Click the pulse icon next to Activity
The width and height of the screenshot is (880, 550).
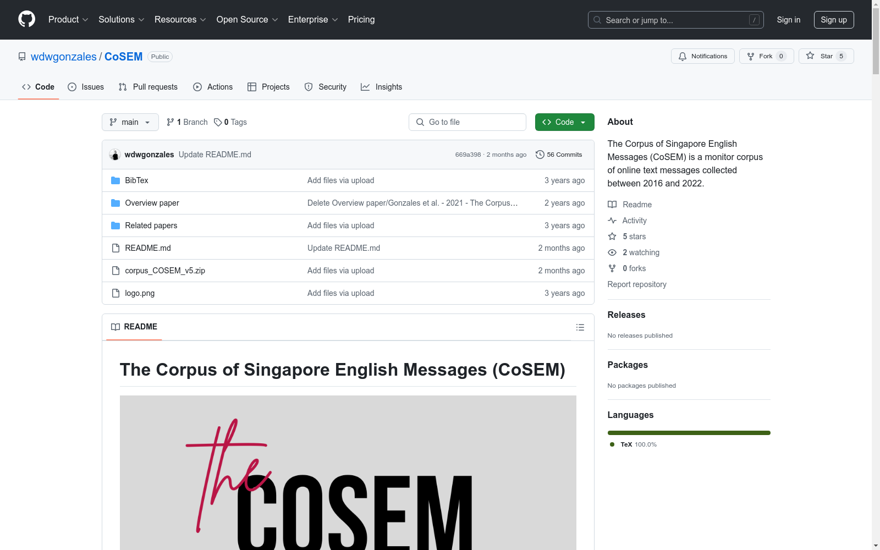(612, 221)
